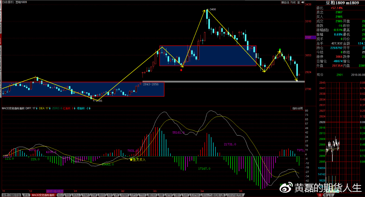Click the 总手 427,932 volume value

(337, 43)
